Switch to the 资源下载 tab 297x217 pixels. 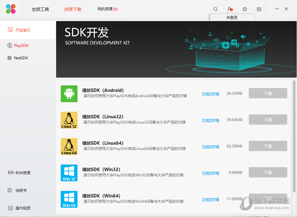point(73,9)
